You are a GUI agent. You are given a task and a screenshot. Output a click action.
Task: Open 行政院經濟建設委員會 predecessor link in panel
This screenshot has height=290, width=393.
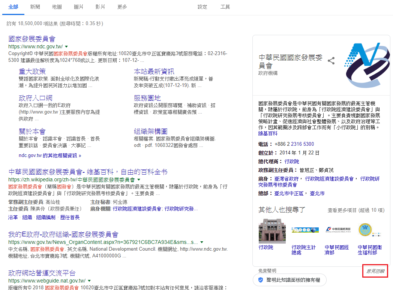pos(329,179)
